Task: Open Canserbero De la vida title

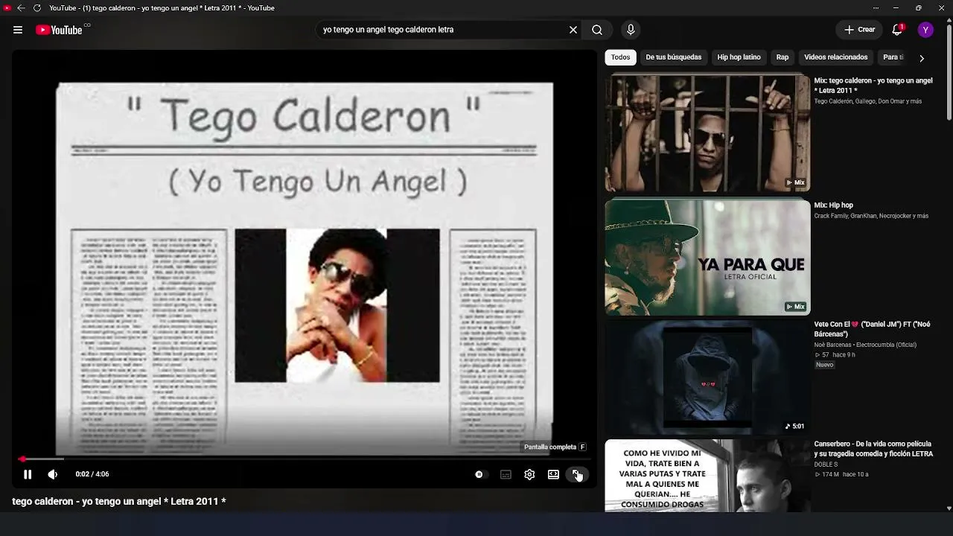Action: coord(873,449)
